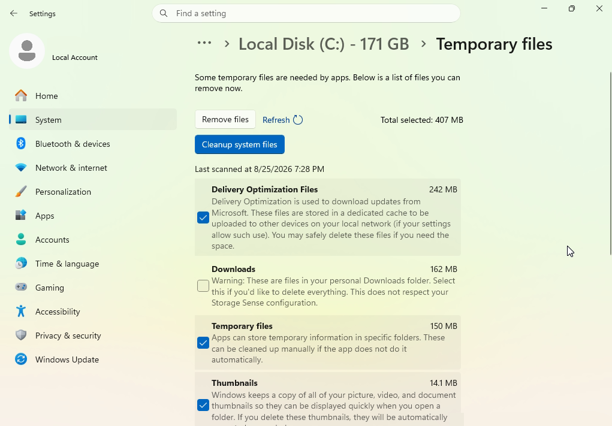Image resolution: width=612 pixels, height=426 pixels.
Task: Click the Accessibility figure icon
Action: pos(21,312)
